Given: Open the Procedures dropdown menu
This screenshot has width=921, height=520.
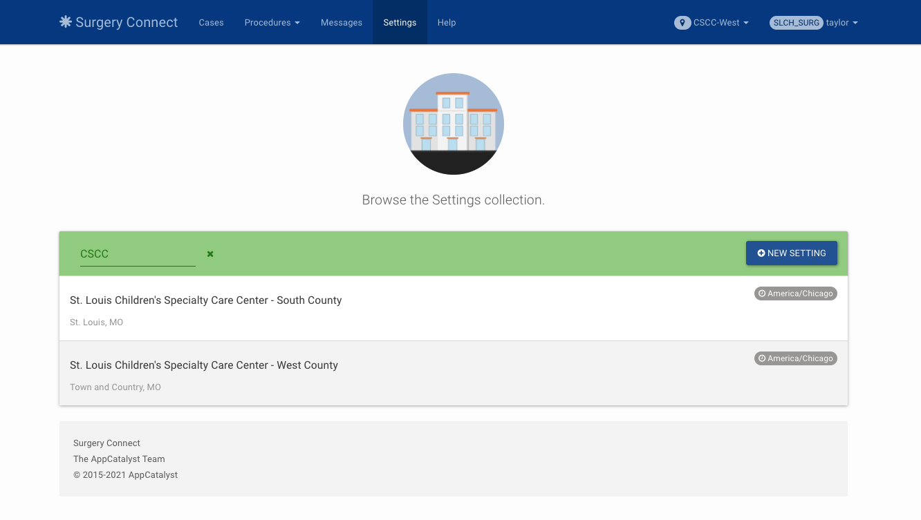Looking at the screenshot, I should click(x=272, y=22).
